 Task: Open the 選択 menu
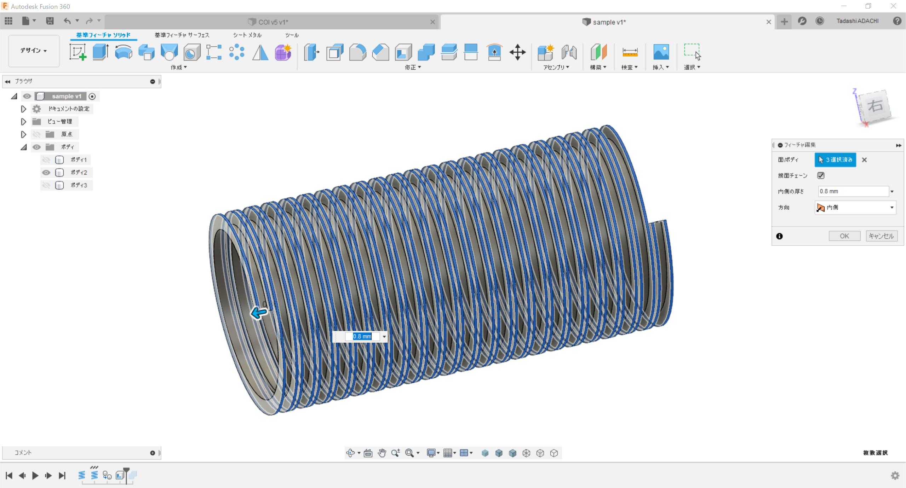tap(692, 67)
